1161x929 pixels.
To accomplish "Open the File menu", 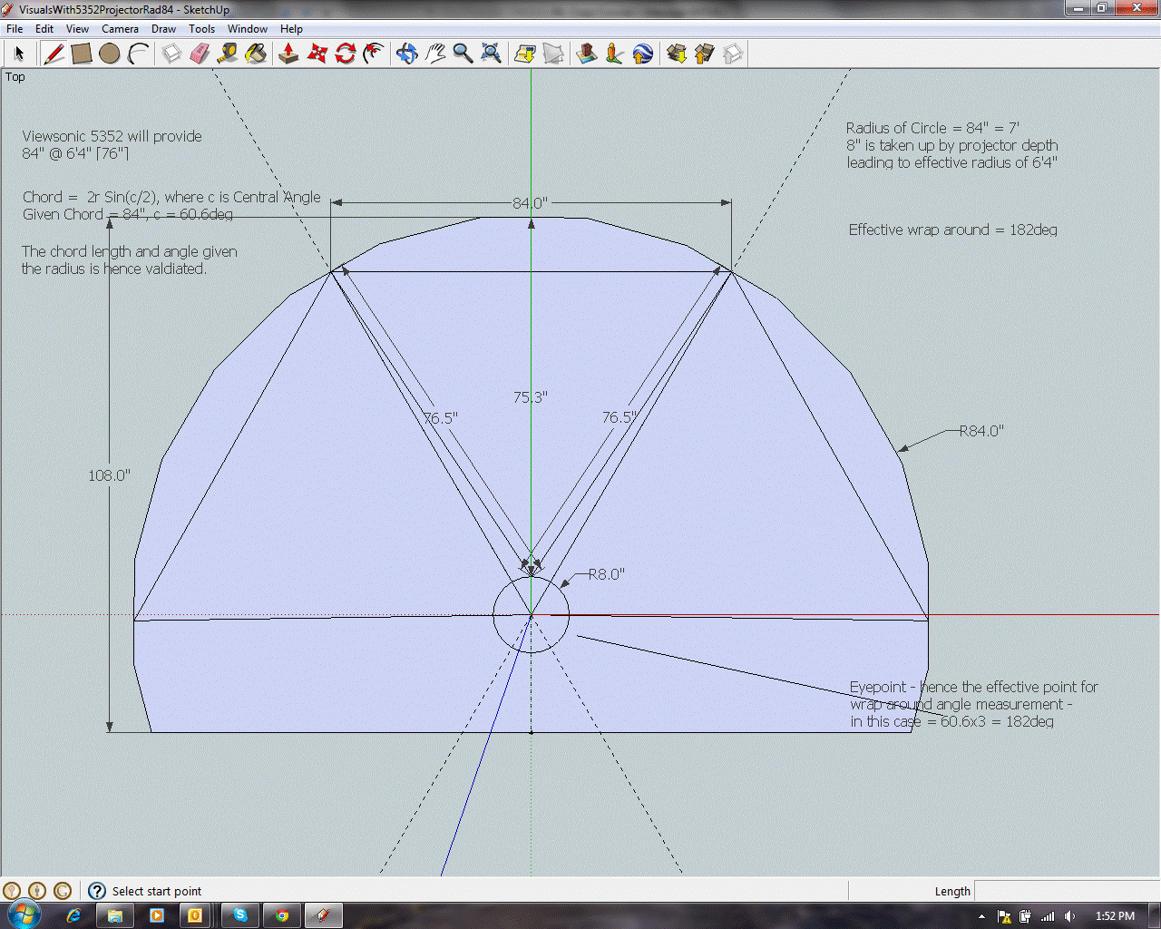I will (x=15, y=29).
